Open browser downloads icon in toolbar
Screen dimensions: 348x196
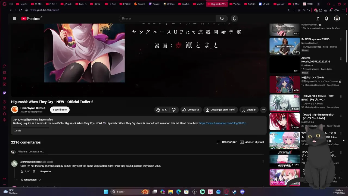pos(331,10)
